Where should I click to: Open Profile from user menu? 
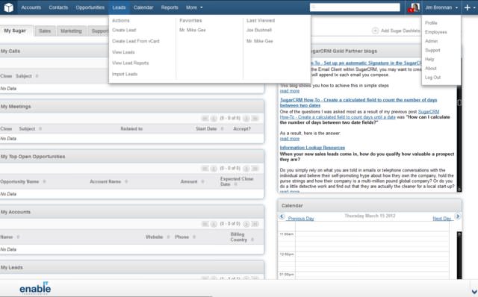coord(431,23)
